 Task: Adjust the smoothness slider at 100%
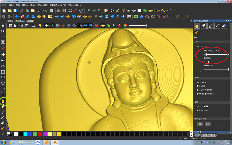228,69
